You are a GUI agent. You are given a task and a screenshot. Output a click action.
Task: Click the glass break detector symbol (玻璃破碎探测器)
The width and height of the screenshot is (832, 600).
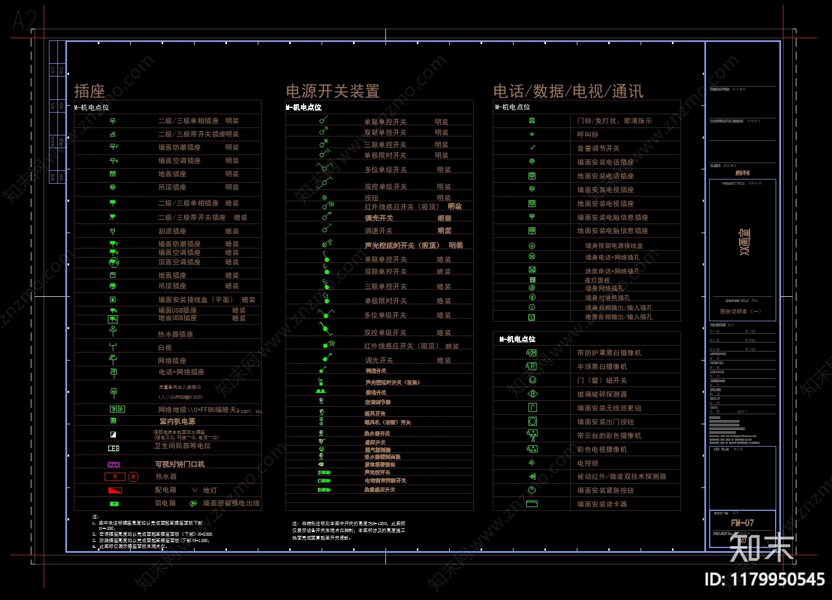coord(532,394)
